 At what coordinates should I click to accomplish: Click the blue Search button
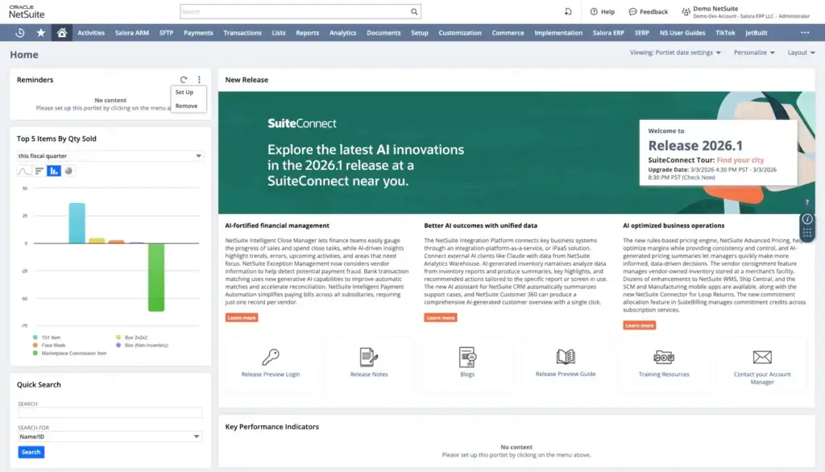[x=31, y=452]
